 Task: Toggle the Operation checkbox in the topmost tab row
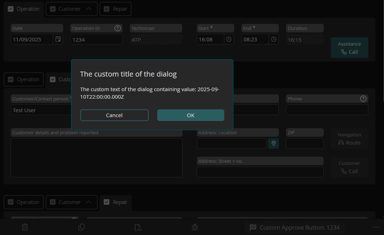[x=10, y=9]
